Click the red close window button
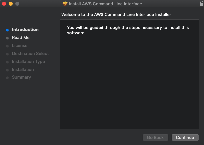Viewport: 204px width, 145px height. (x=4, y=4)
